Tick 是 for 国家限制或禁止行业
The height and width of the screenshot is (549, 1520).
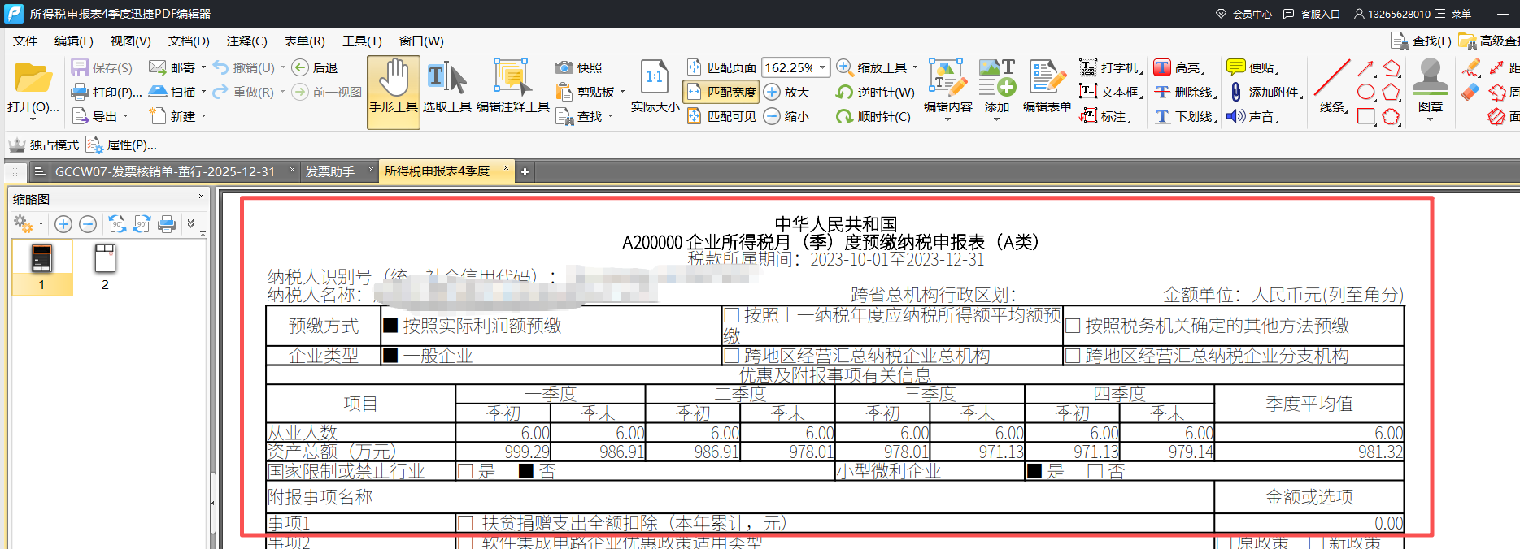[x=465, y=471]
